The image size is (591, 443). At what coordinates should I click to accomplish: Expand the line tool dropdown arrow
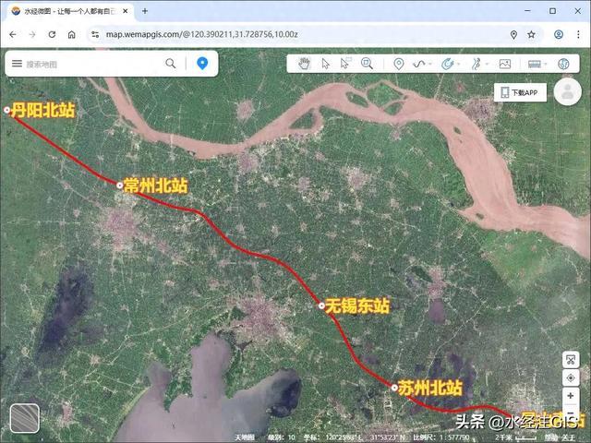click(x=430, y=64)
